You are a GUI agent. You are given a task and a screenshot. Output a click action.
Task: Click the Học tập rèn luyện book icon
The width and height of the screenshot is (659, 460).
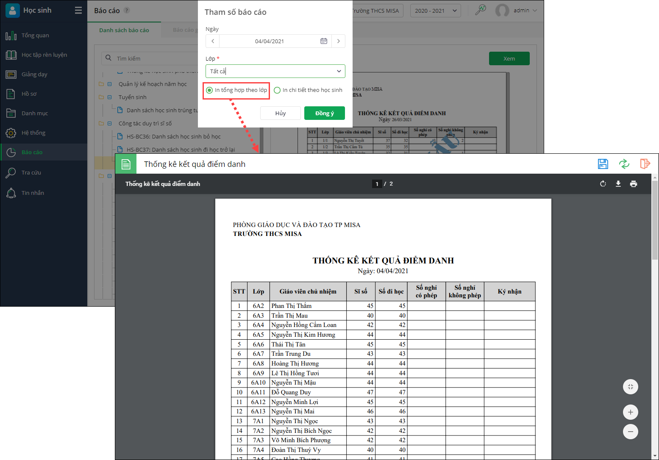pos(11,55)
